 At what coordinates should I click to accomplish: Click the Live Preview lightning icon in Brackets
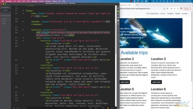coord(118,8)
